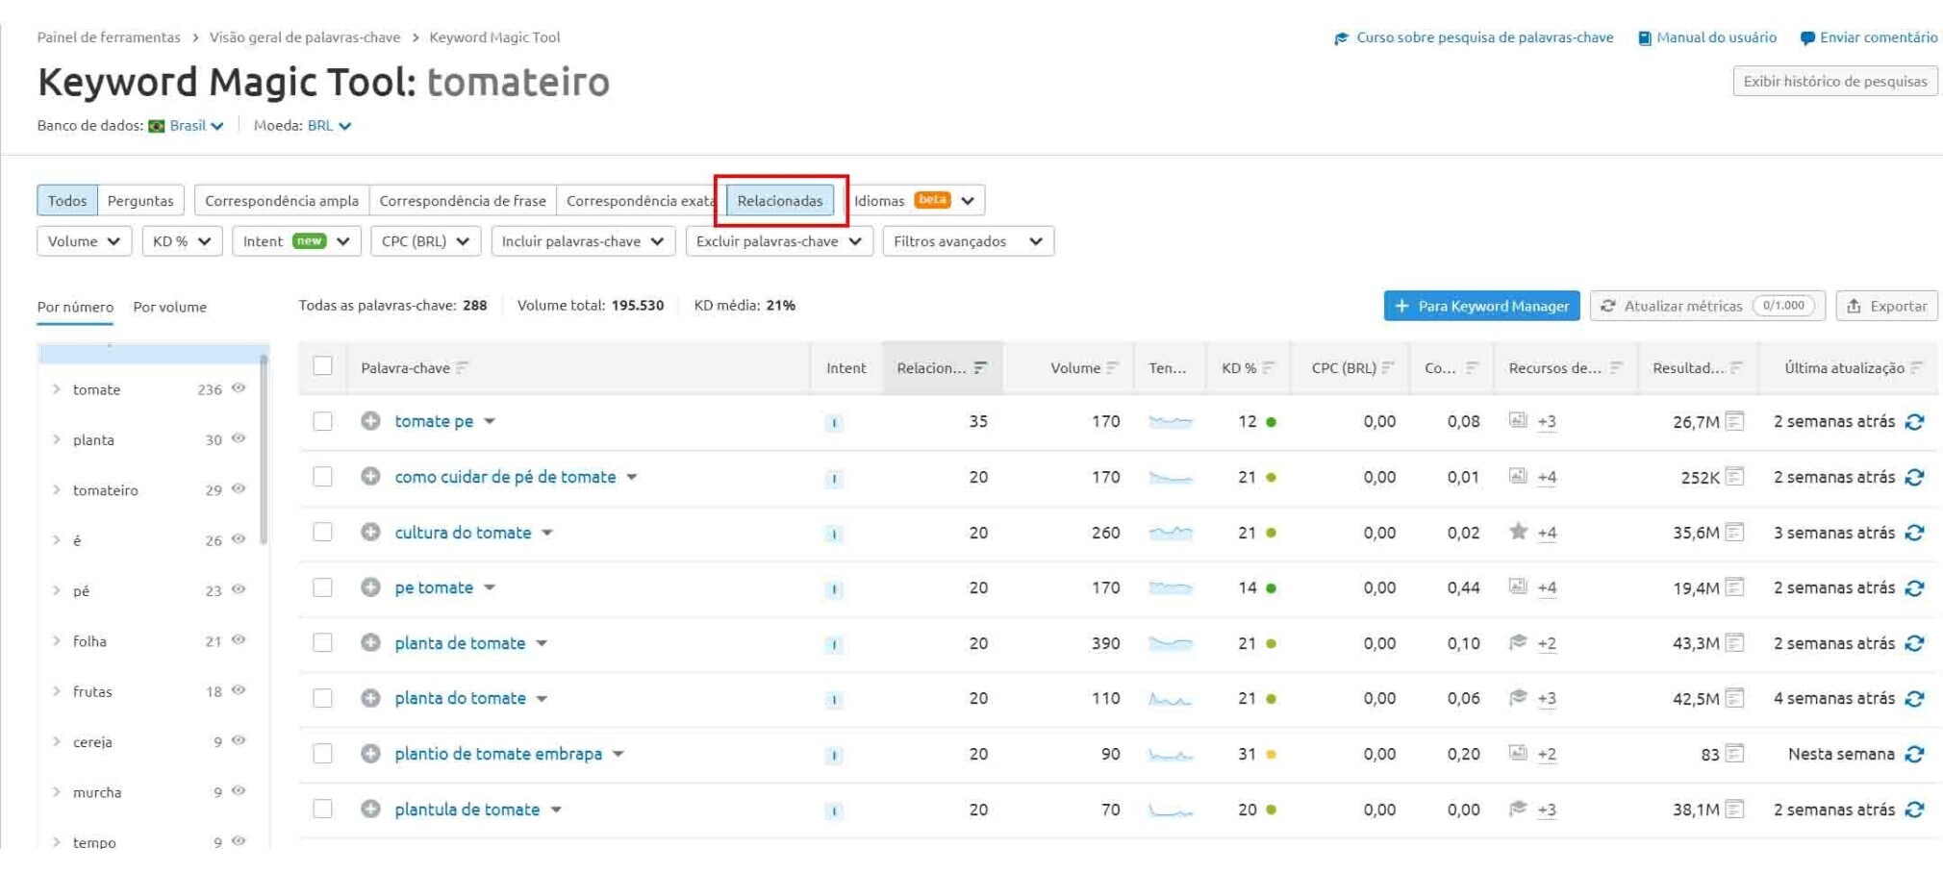Toggle eye visibility for 'tomate' group
The image size is (1943, 873).
[x=239, y=388]
